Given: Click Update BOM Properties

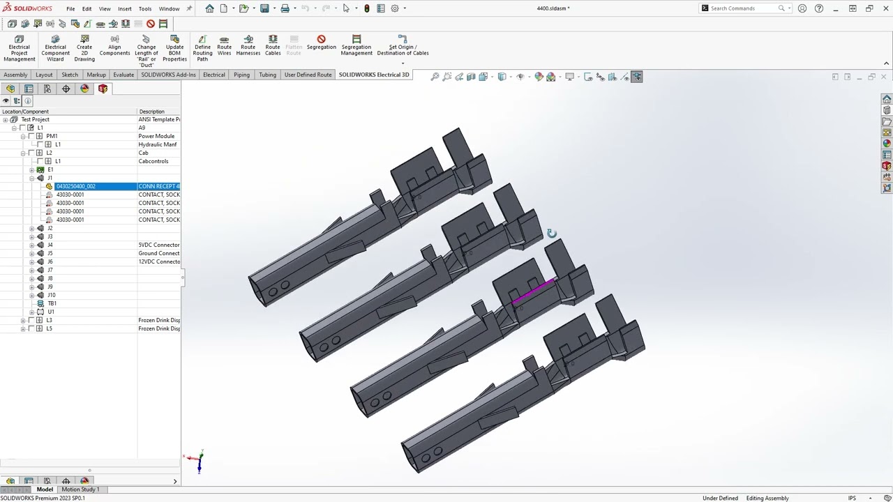Looking at the screenshot, I should tap(174, 48).
